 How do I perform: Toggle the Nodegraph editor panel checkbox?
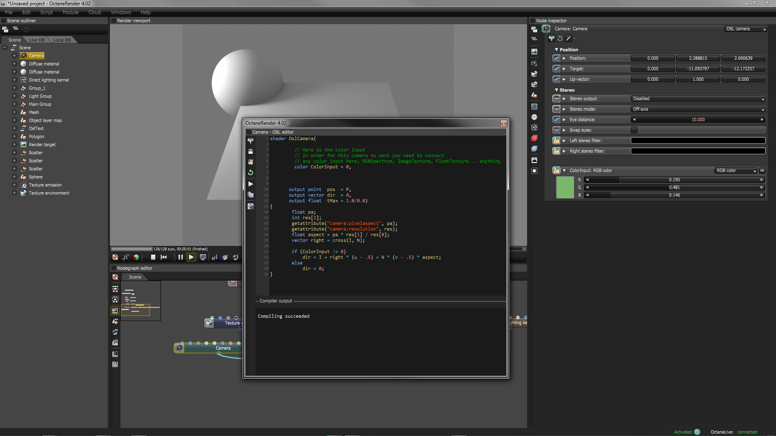click(x=114, y=268)
